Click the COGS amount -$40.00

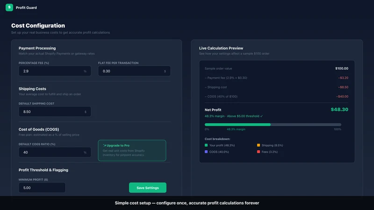342,97
